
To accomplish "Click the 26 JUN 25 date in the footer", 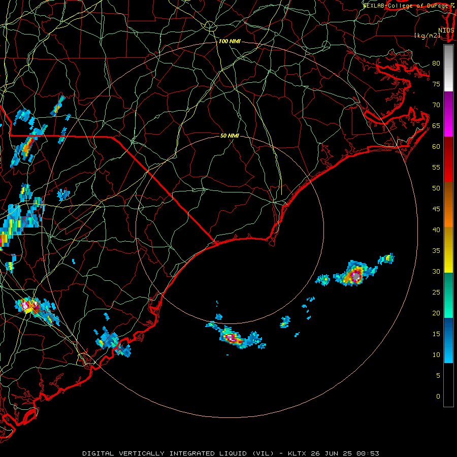I will pos(332,453).
